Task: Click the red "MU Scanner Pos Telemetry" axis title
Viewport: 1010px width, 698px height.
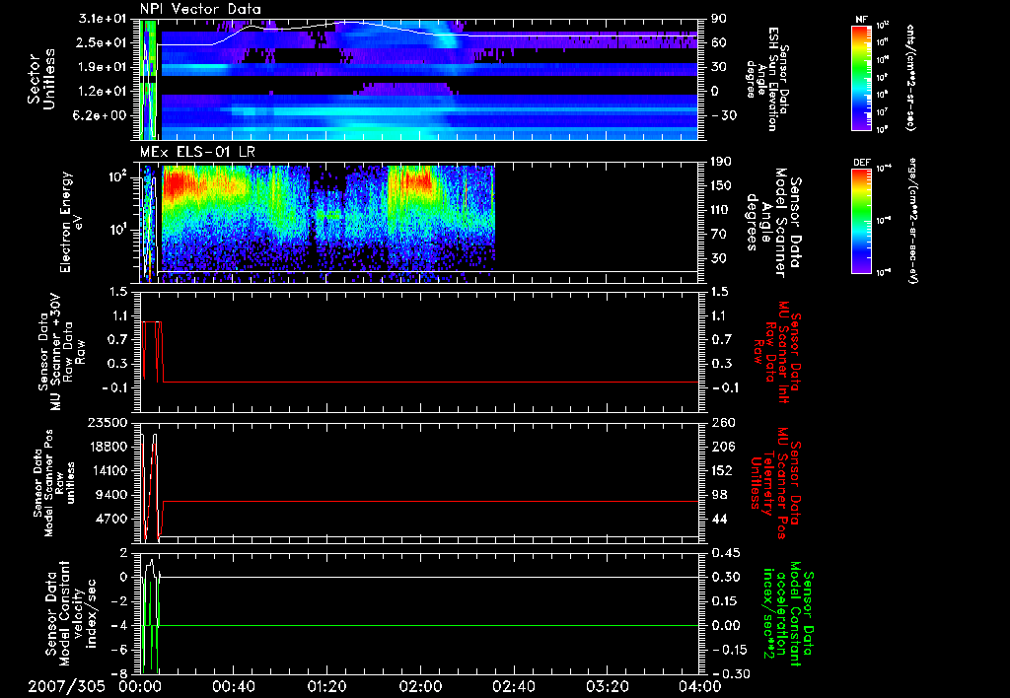Action: 776,483
